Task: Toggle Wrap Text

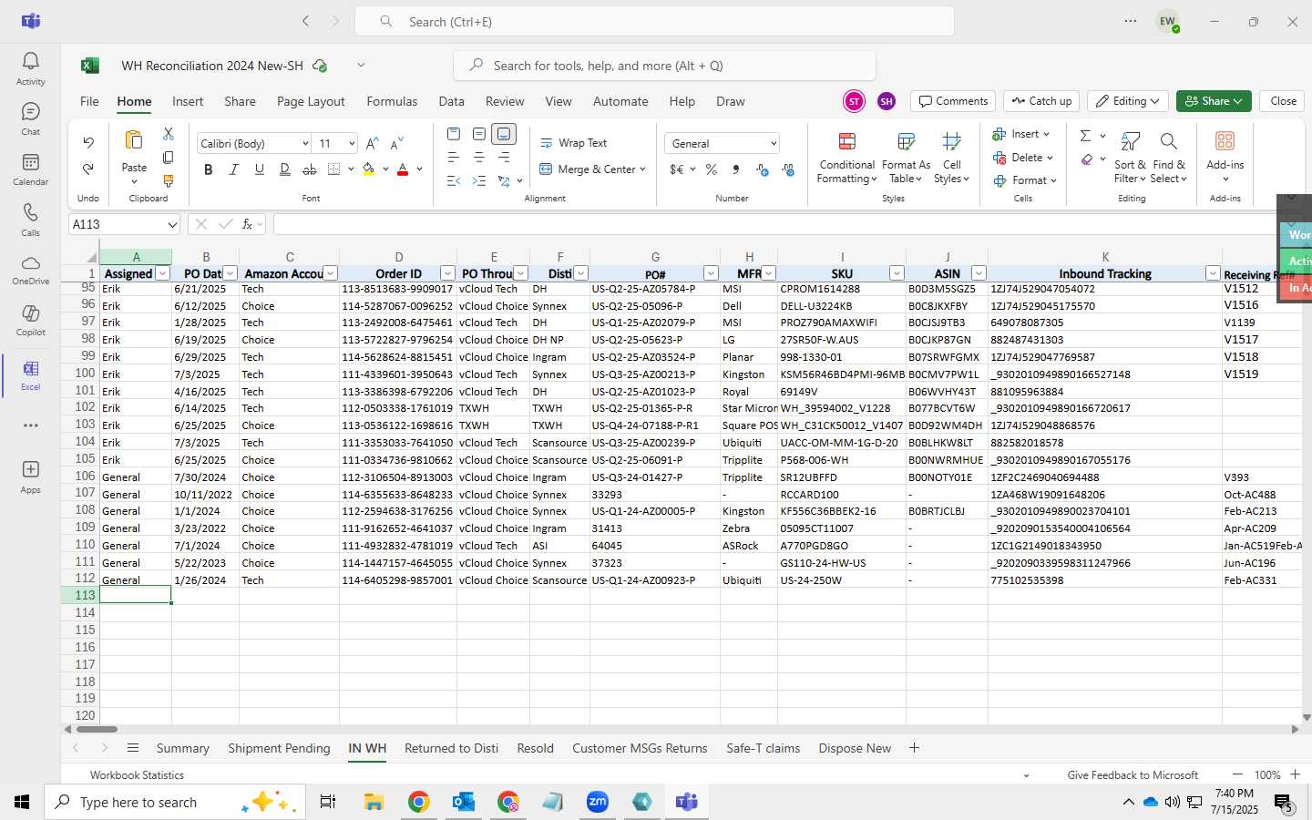Action: [574, 143]
